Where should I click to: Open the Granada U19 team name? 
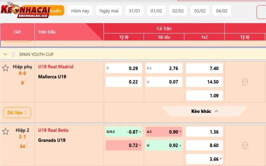pos(52,140)
